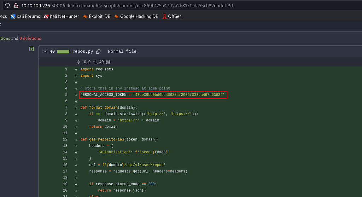
Task: Click the 'response = requests.get' line
Action: click(x=138, y=172)
